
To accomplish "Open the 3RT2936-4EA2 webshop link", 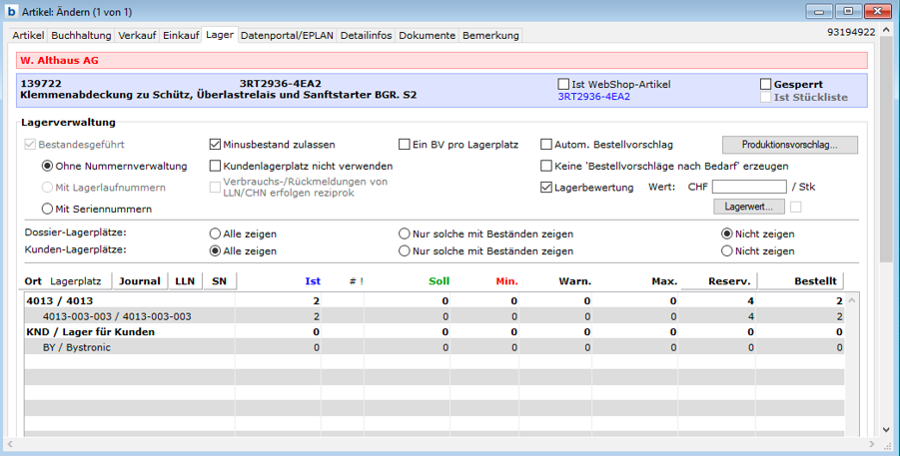I will [x=593, y=97].
